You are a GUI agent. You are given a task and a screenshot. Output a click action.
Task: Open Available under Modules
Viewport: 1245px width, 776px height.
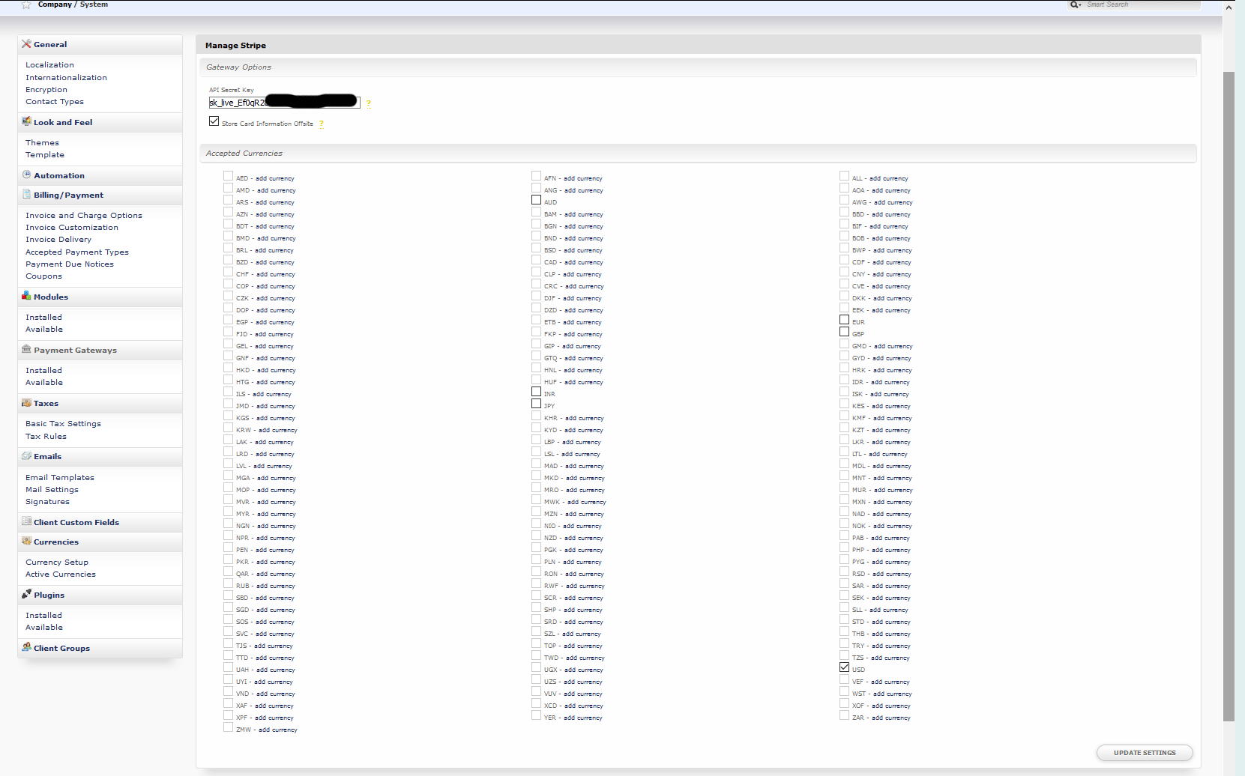[x=44, y=329]
